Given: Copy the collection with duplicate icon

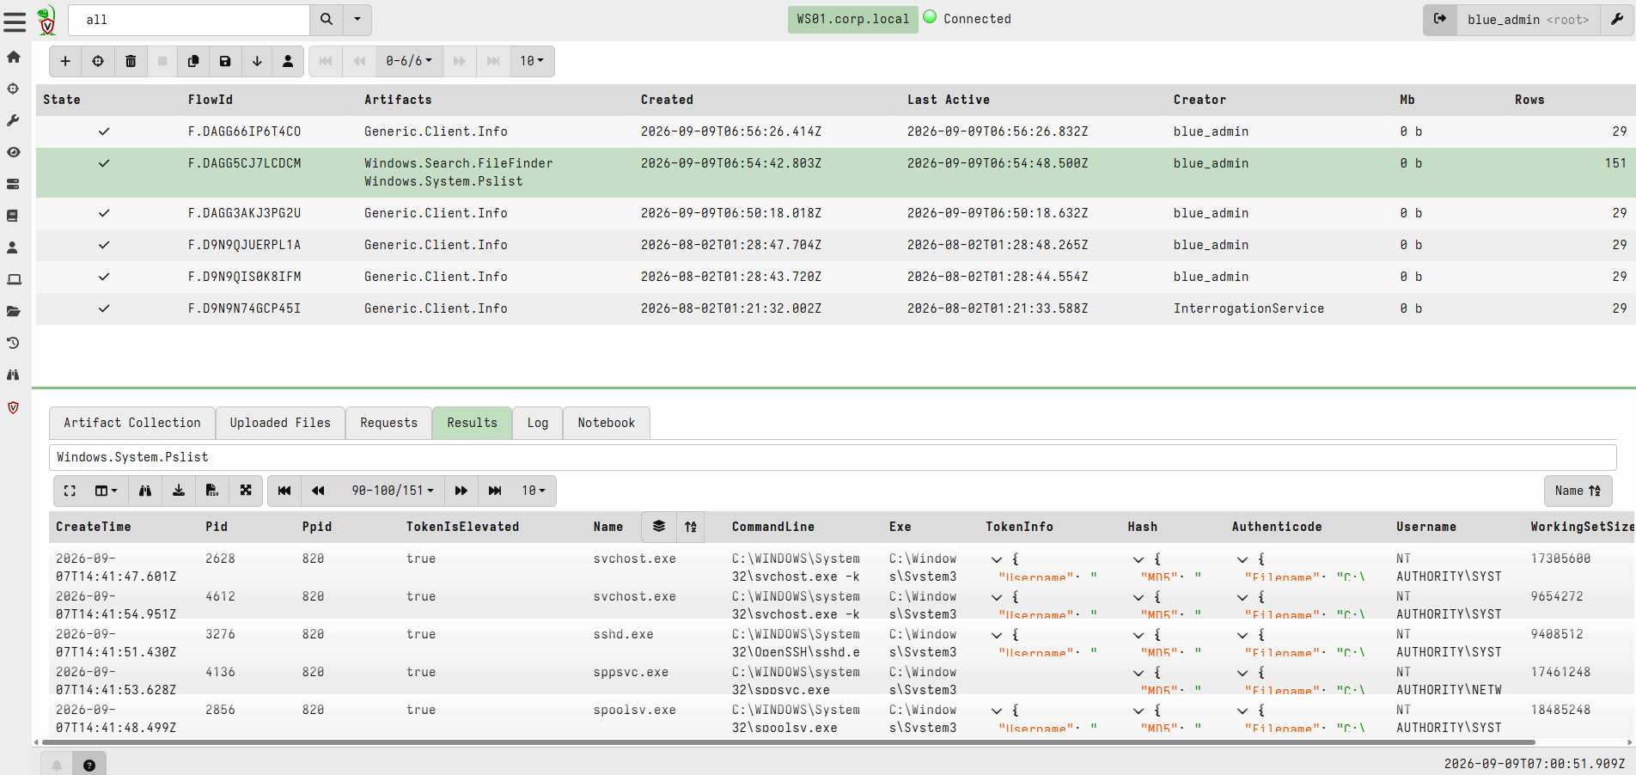Looking at the screenshot, I should pyautogui.click(x=193, y=61).
